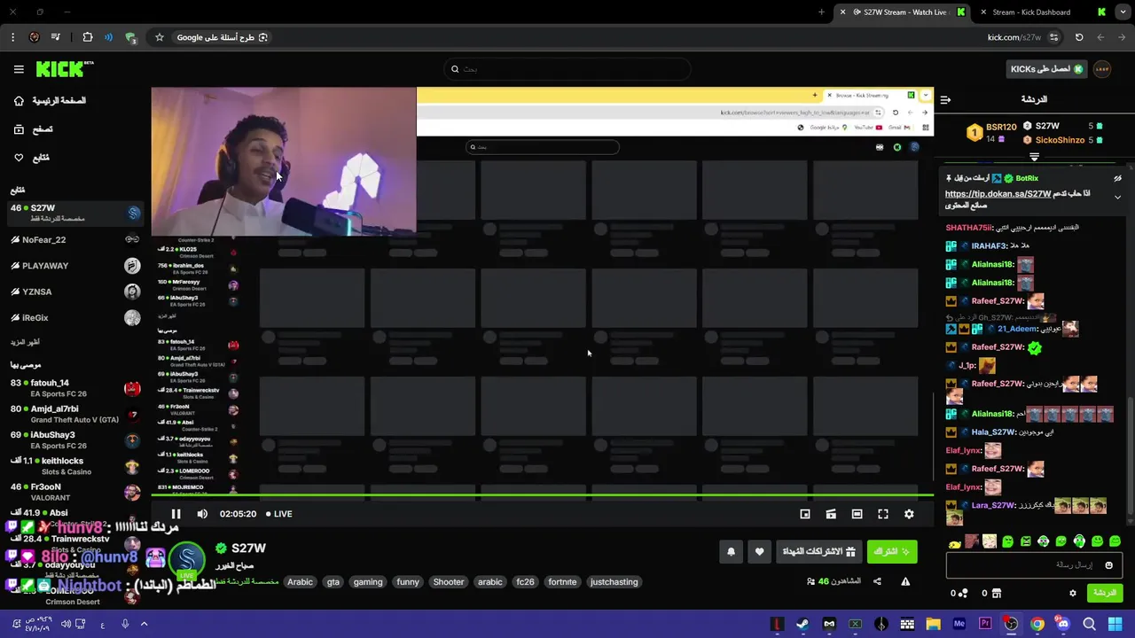Click the KICK logo
The image size is (1135, 638).
click(64, 69)
